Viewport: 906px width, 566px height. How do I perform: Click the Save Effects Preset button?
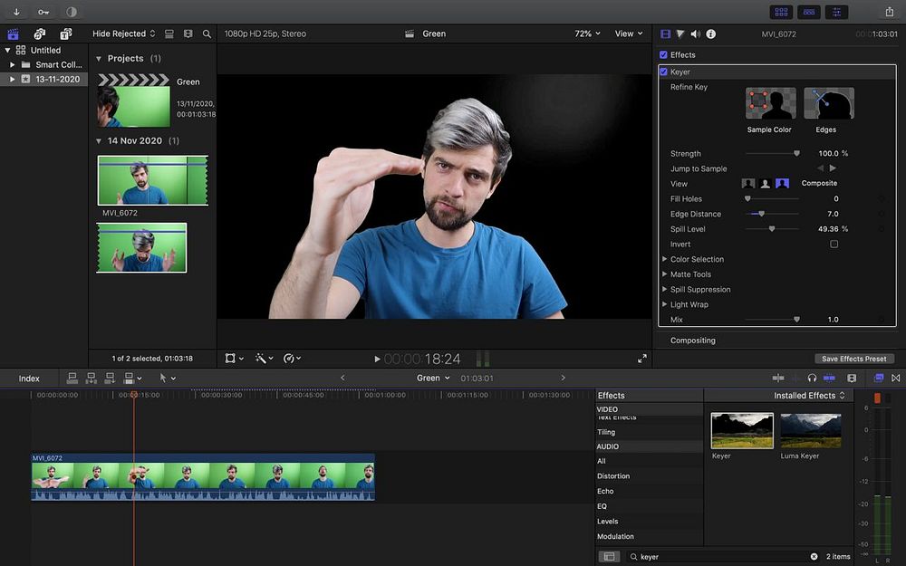[x=853, y=359]
